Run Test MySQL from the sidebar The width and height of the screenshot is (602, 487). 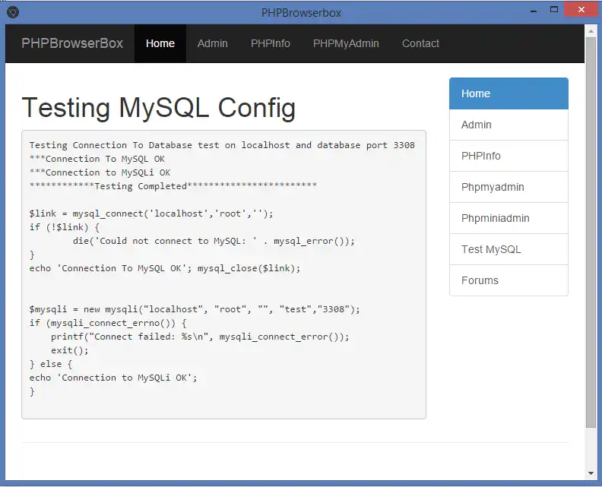[509, 249]
